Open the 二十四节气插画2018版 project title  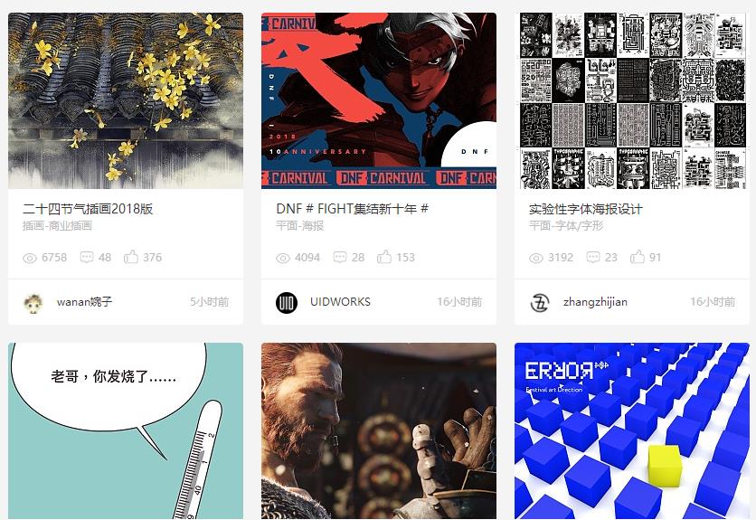tap(88, 209)
